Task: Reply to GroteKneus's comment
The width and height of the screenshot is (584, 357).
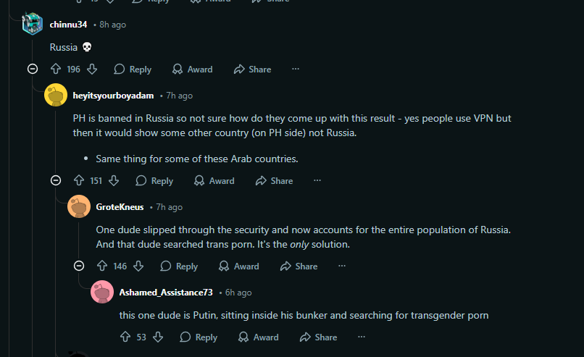Action: click(x=179, y=266)
